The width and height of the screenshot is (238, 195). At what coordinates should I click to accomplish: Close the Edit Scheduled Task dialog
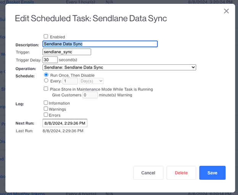(226, 11)
